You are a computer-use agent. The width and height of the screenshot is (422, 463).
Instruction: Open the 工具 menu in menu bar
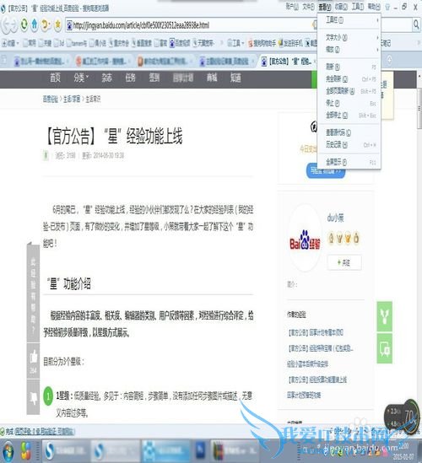click(x=357, y=7)
